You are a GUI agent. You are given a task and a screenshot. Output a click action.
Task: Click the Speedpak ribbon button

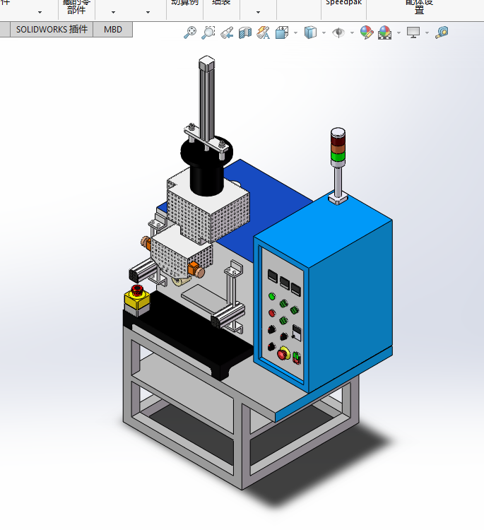tap(343, 3)
